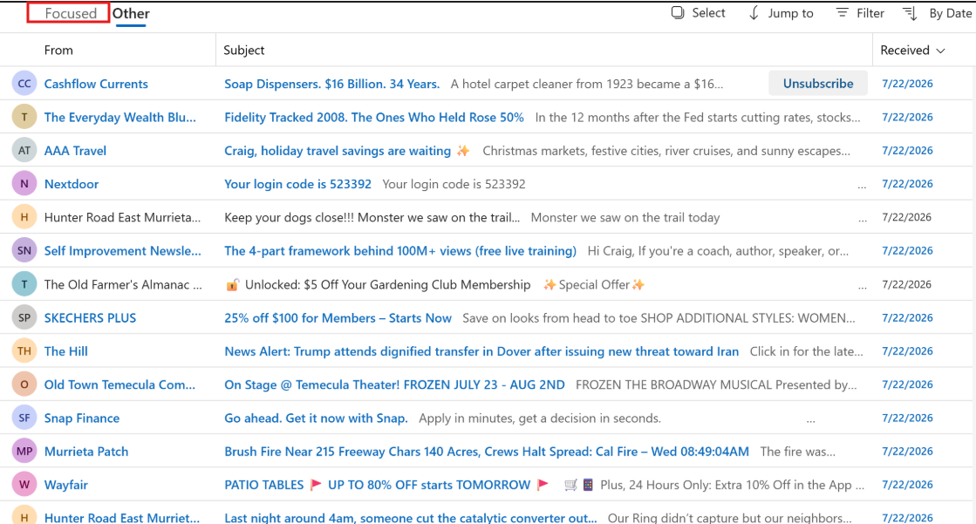Open the By Date sort icon
This screenshot has width=976, height=524.
tap(910, 13)
